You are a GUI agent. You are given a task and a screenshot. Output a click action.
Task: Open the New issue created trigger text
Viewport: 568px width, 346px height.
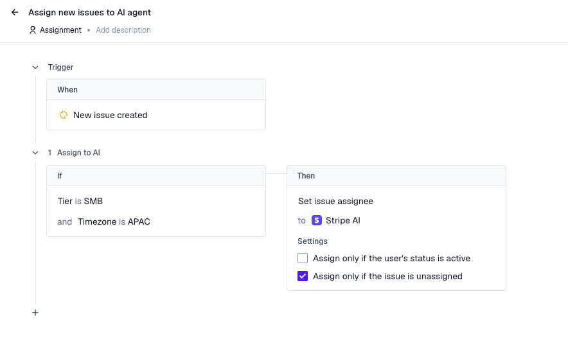click(111, 115)
